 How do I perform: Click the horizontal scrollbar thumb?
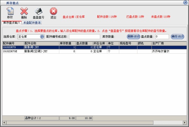click(x=80, y=123)
